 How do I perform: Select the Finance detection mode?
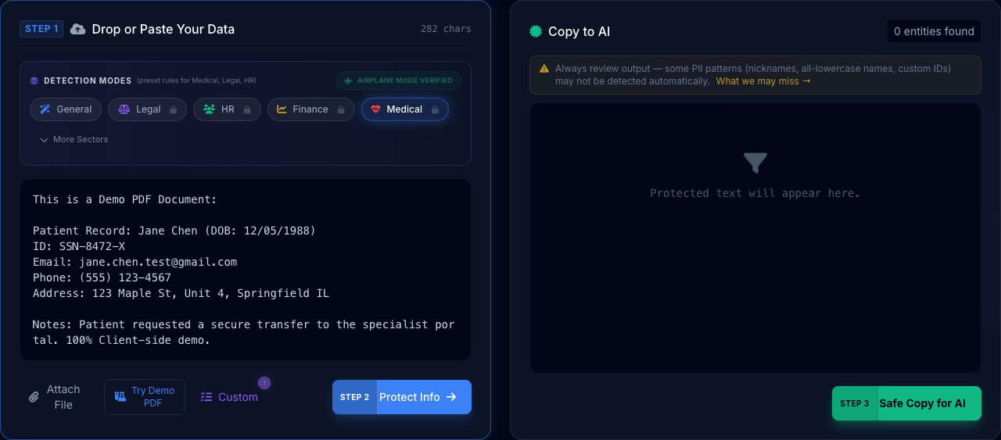pos(311,109)
